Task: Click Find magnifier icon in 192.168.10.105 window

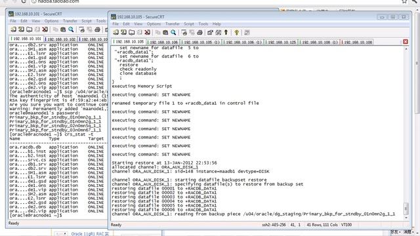Action: coord(173,32)
